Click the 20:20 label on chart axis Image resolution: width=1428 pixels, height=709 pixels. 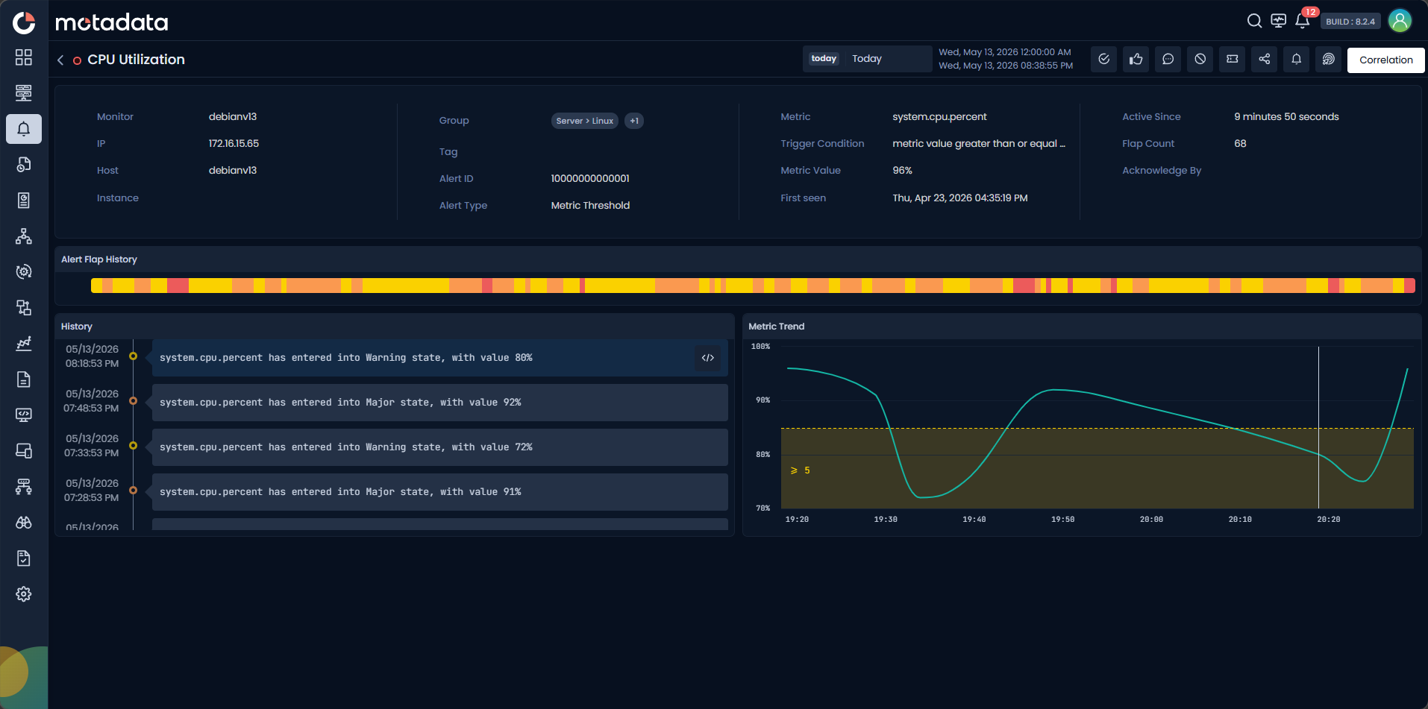[x=1328, y=520]
